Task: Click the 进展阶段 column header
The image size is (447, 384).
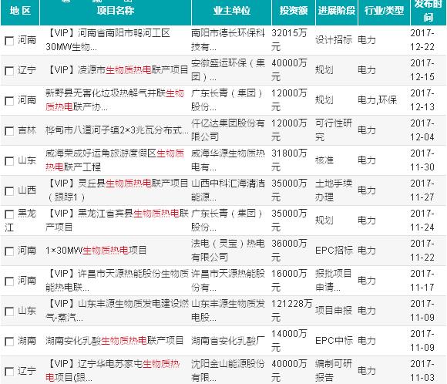Action: [x=337, y=11]
